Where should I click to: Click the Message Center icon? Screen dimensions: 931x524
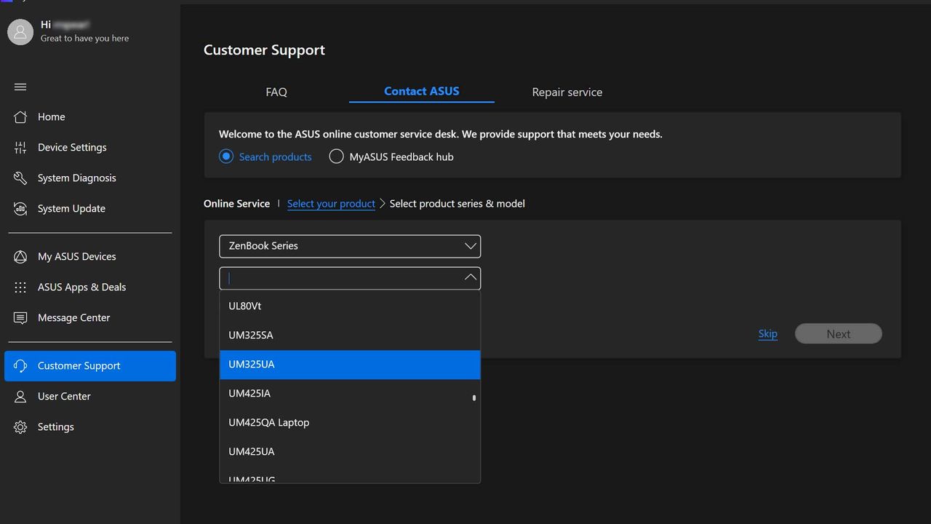click(20, 318)
